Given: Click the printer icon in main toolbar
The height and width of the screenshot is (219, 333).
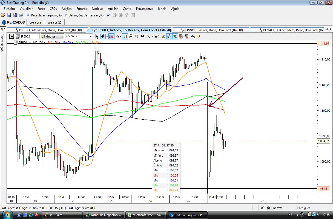Looking at the screenshot, I should coord(21,15).
